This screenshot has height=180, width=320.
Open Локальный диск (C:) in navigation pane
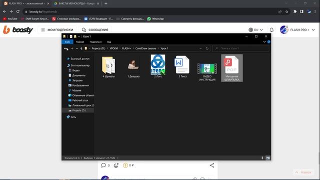click(x=81, y=105)
